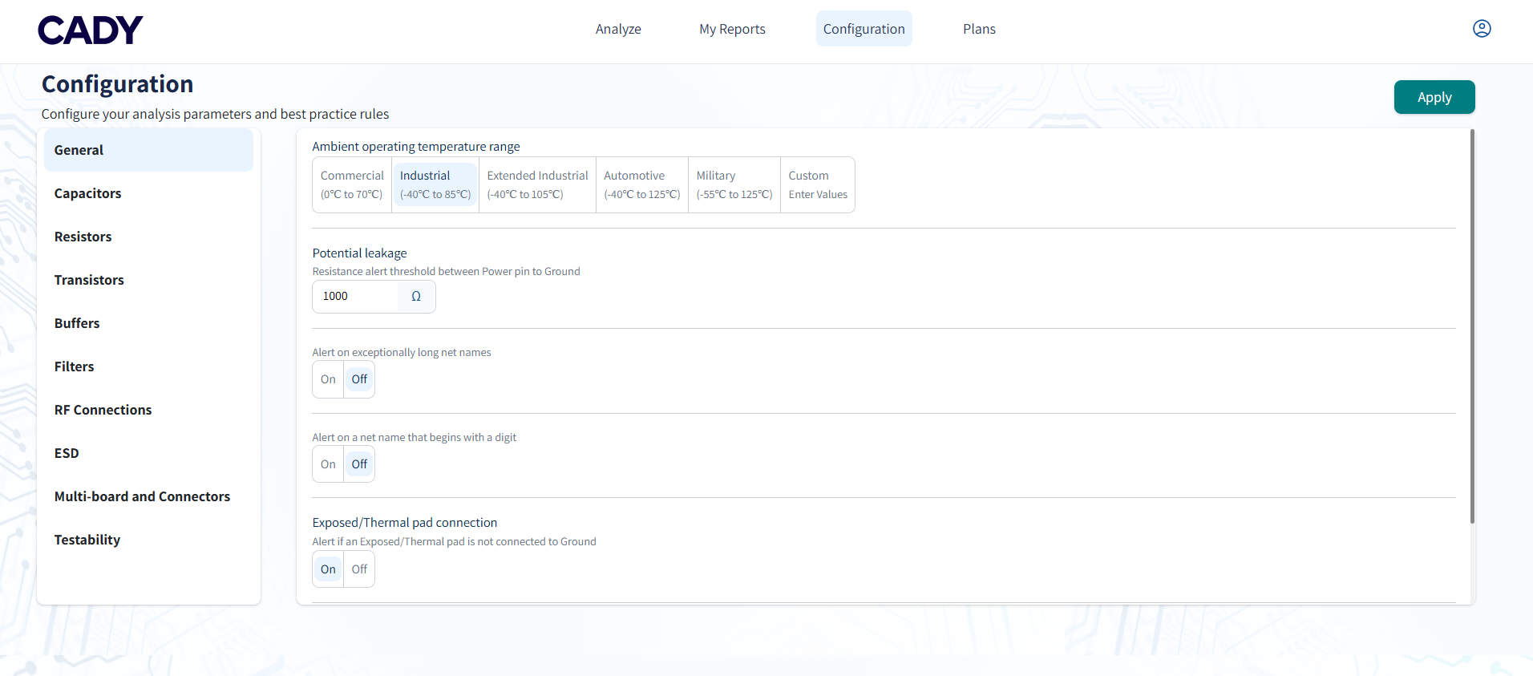1533x676 pixels.
Task: Turn on long net names alert
Action: tap(328, 379)
